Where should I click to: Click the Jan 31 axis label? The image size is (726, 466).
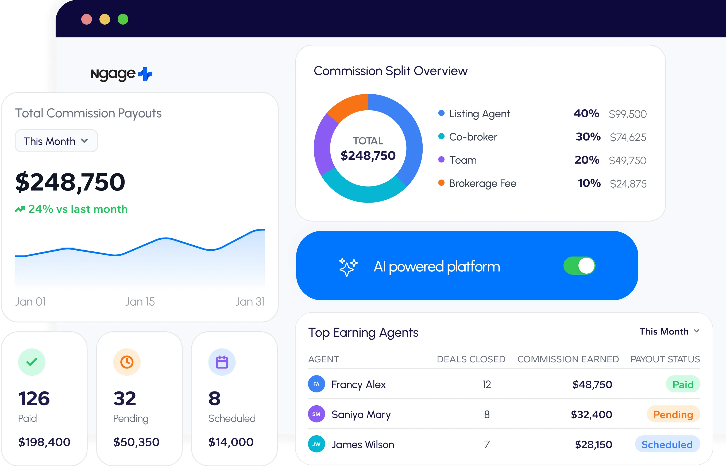[x=250, y=302]
